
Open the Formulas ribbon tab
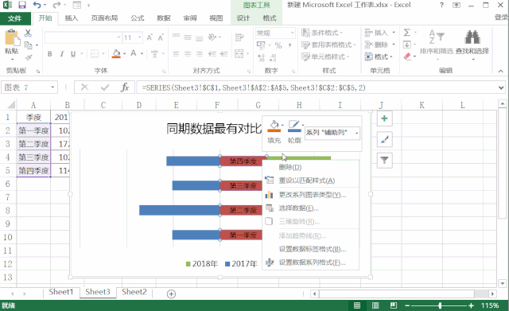tap(138, 18)
